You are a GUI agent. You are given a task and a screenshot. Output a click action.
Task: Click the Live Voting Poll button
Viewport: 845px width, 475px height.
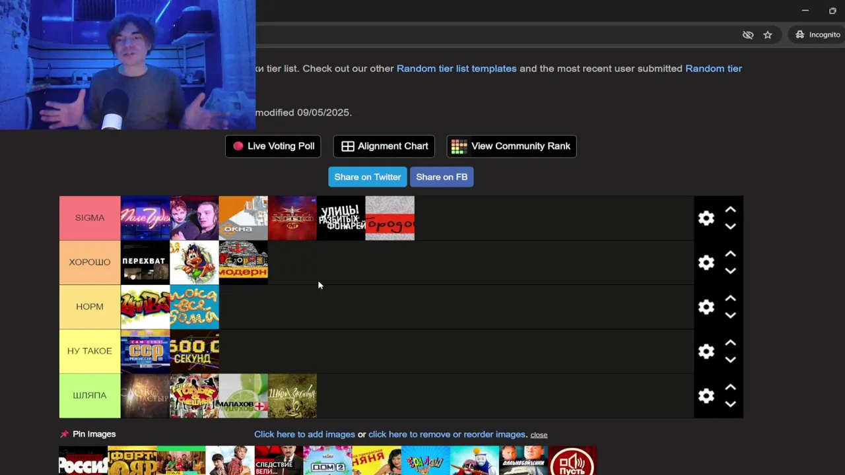tap(273, 146)
